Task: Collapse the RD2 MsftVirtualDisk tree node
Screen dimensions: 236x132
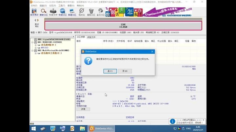Action: tap(32, 51)
